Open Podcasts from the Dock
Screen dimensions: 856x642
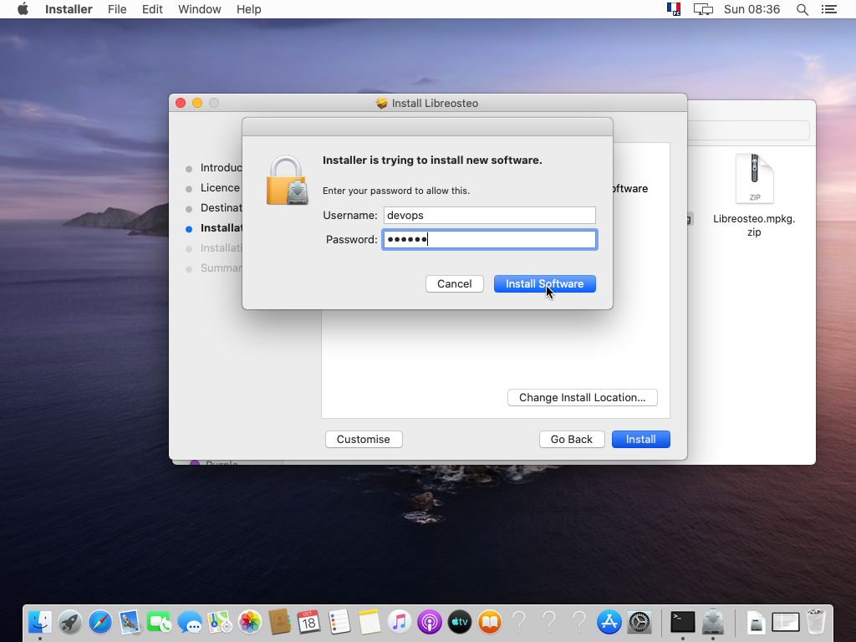429,622
